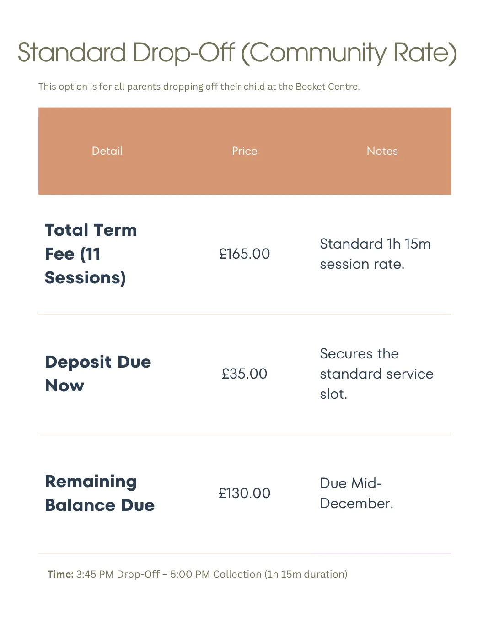The image size is (494, 618).
Task: Click the 3:45 PM Drop-Off text
Action: point(118,574)
